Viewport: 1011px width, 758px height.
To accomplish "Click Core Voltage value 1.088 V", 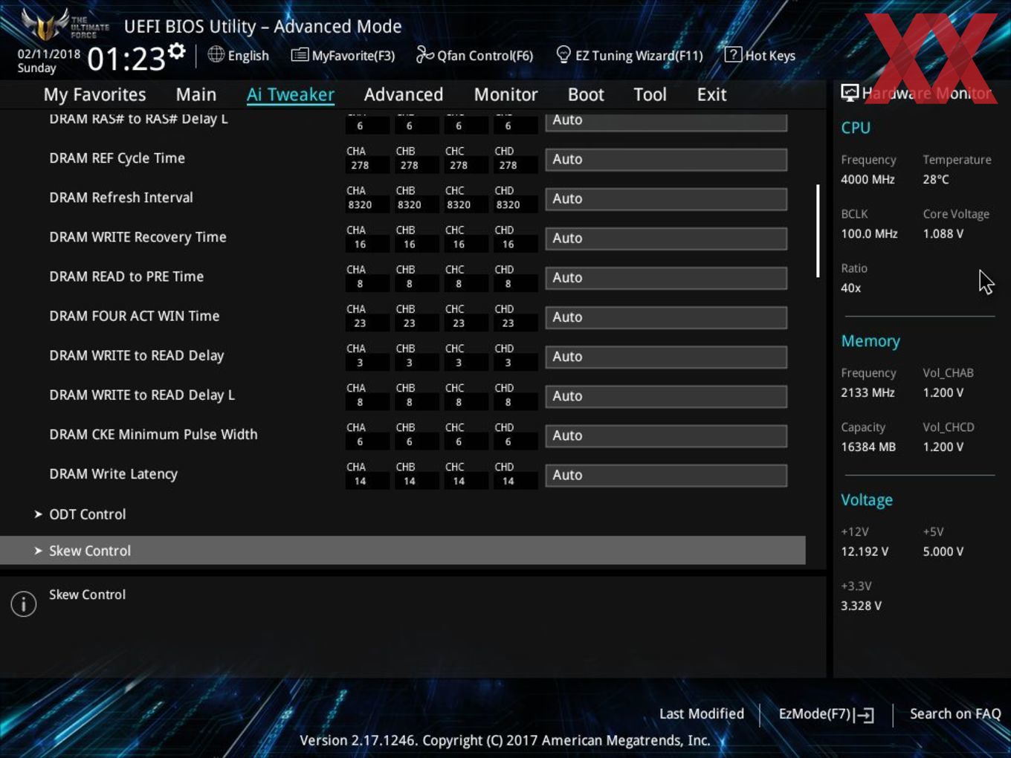I will (943, 234).
